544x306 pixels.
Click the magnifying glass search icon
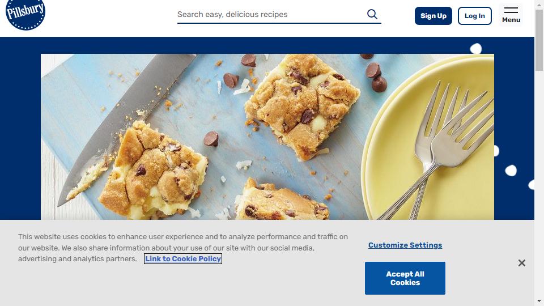(x=372, y=14)
